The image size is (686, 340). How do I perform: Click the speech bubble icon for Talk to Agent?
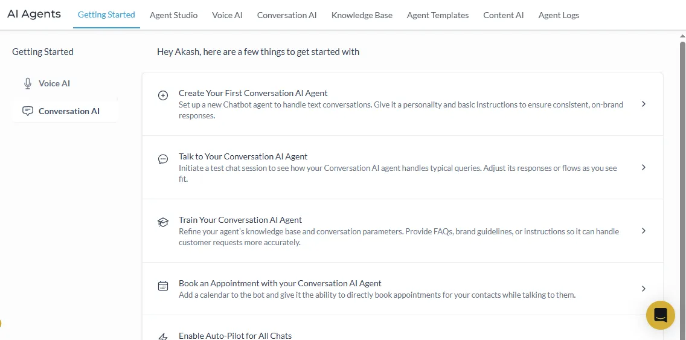(163, 159)
